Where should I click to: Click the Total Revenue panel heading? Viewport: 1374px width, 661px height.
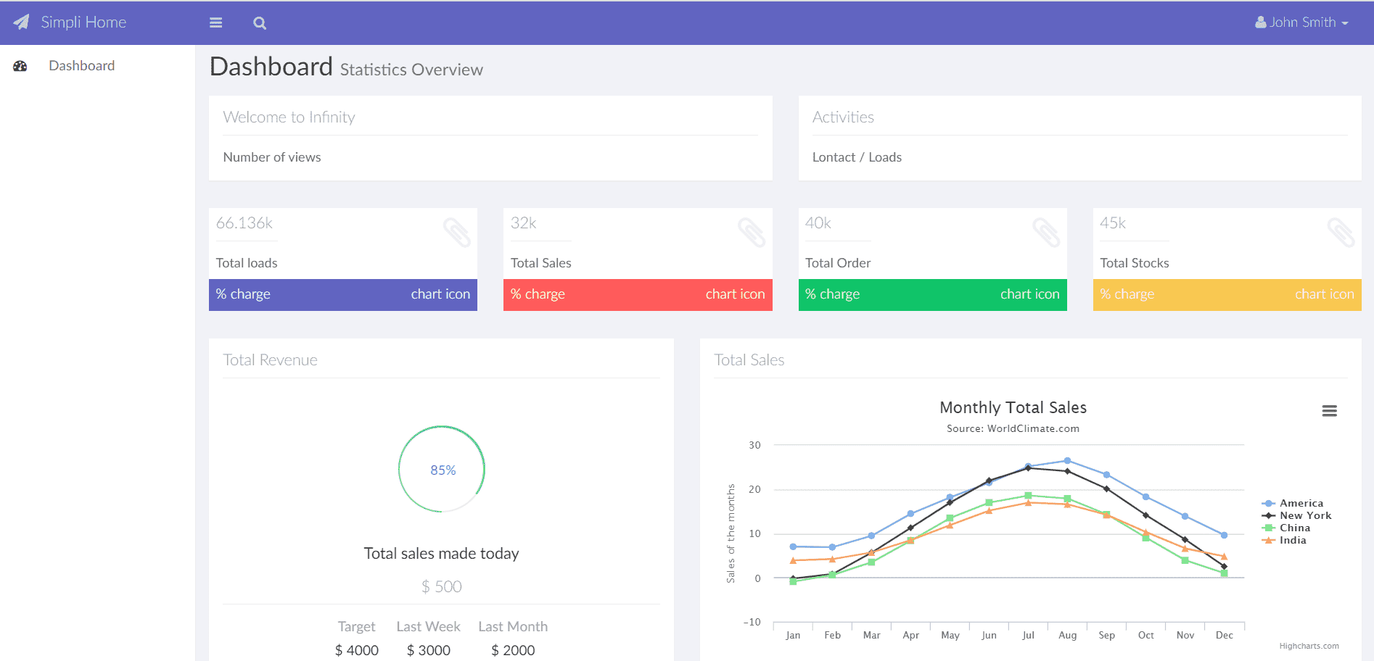[x=270, y=360]
